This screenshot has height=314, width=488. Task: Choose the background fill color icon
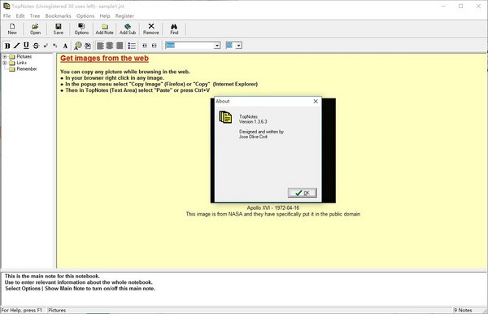88,46
